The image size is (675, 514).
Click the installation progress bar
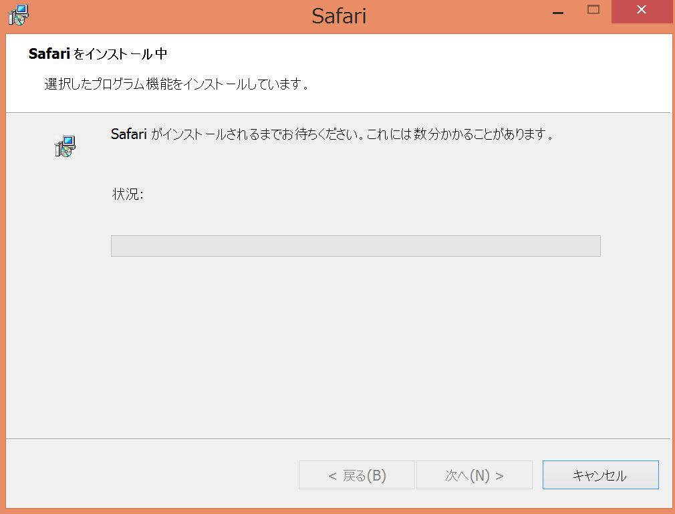click(x=356, y=246)
